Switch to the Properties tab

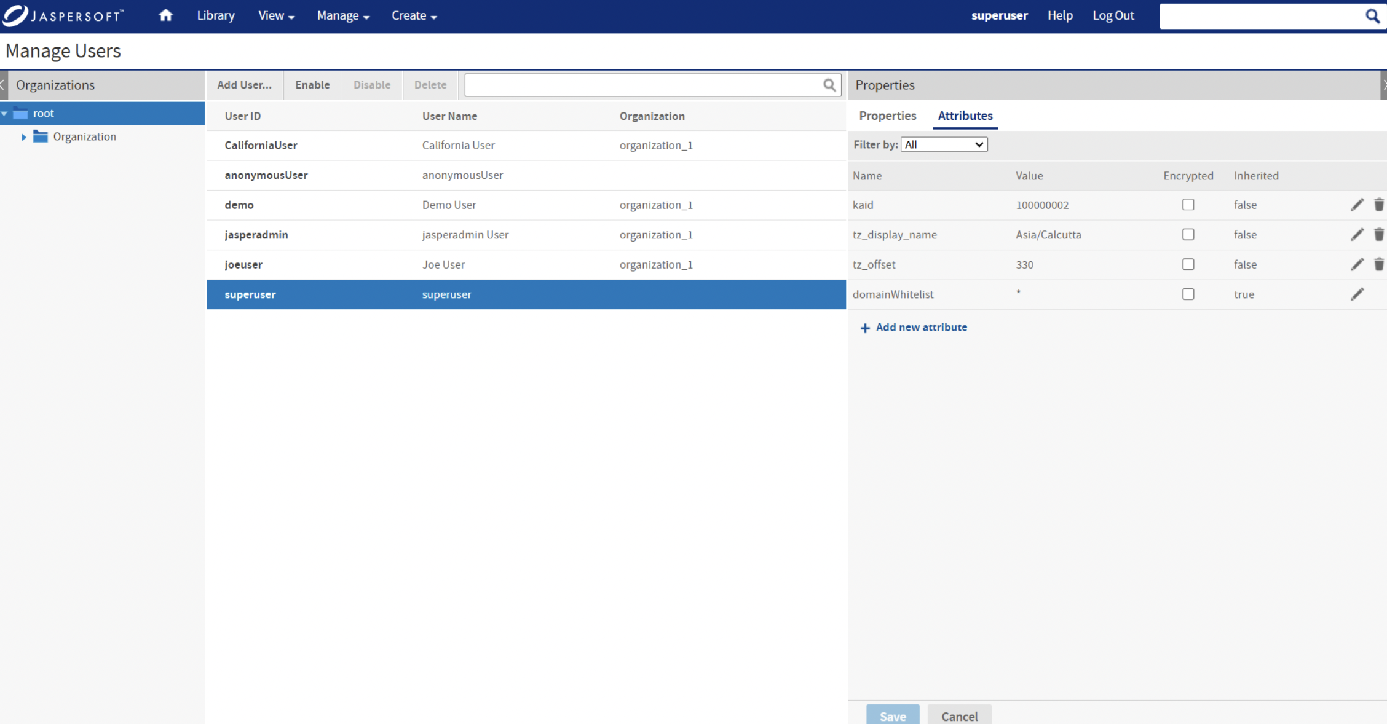[x=887, y=116]
